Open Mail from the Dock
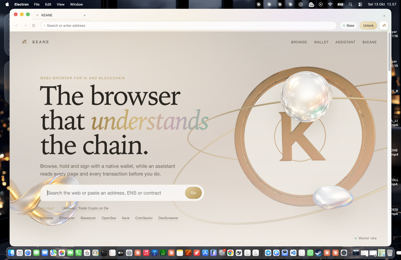Screen dimensions: 401x260 pyautogui.click(x=45, y=253)
